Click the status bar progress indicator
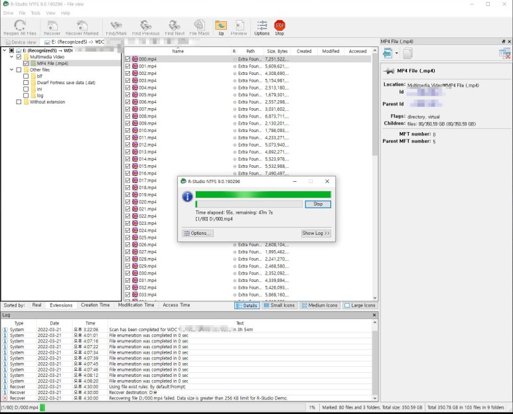Screen dimensions: 513x414 173,407
